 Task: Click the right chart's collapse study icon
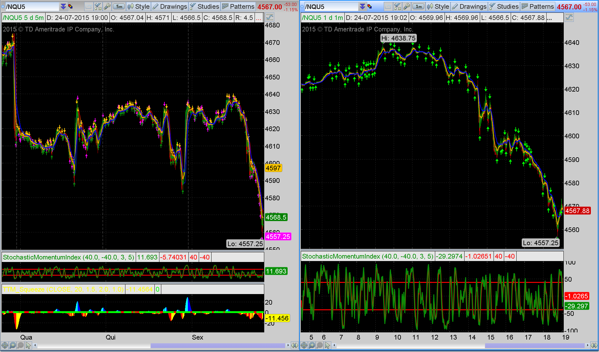(x=569, y=17)
